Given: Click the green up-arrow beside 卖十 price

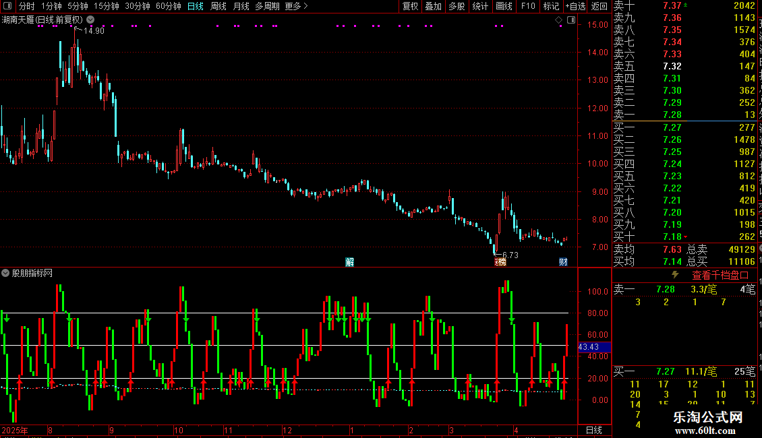Looking at the screenshot, I should click(x=685, y=5).
